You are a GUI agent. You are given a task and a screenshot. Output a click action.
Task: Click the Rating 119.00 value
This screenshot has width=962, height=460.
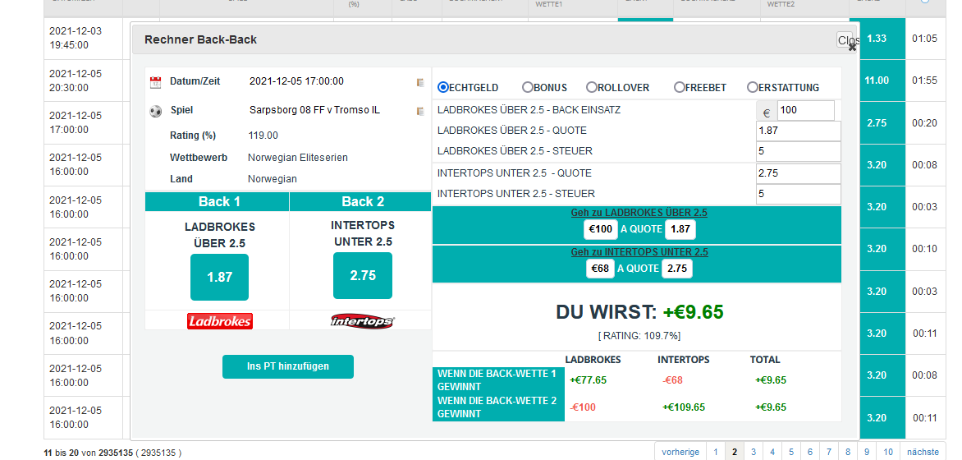263,135
